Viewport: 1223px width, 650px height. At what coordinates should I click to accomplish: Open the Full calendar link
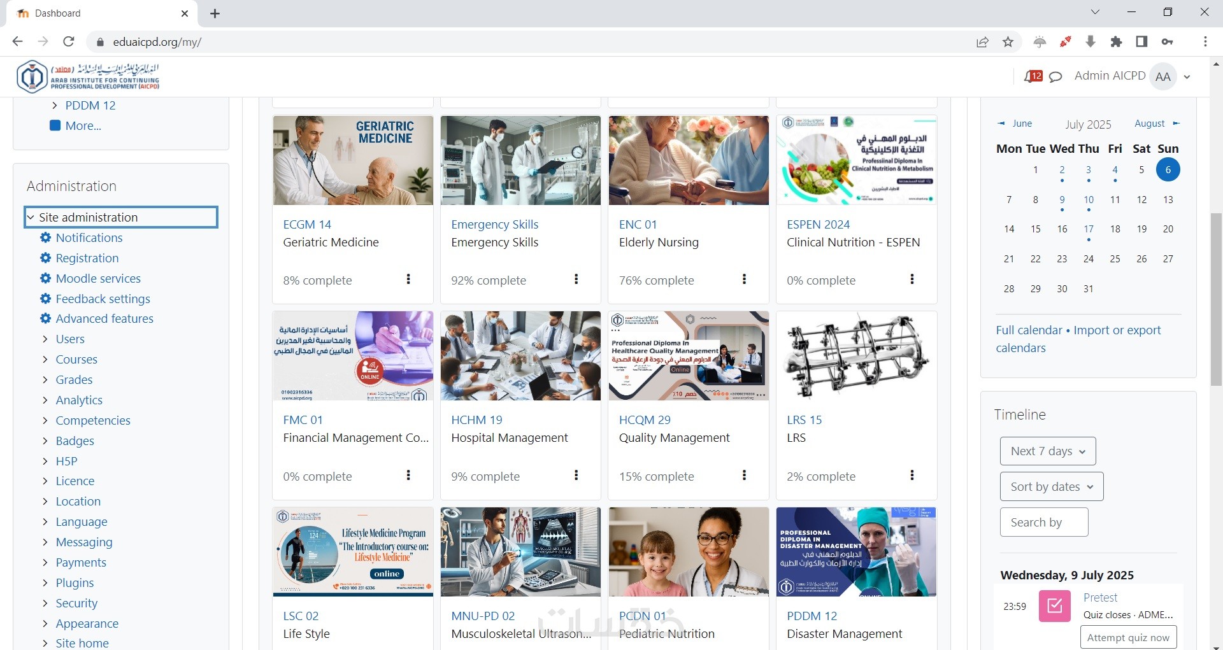click(x=1029, y=330)
